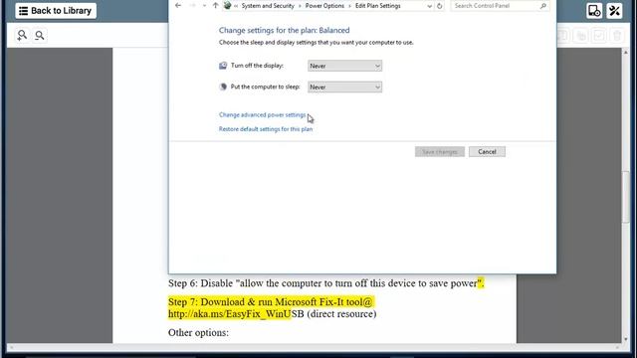Click the faded checkmark icon in reader toolbar

(x=599, y=36)
